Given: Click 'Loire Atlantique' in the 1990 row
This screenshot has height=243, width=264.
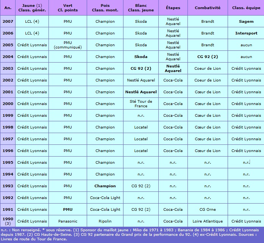Looking at the screenshot, I should [x=208, y=221].
